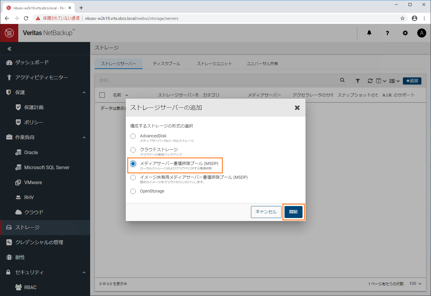The image size is (431, 296).
Task: Open ダッシュボード in the sidebar
Action: coord(32,62)
